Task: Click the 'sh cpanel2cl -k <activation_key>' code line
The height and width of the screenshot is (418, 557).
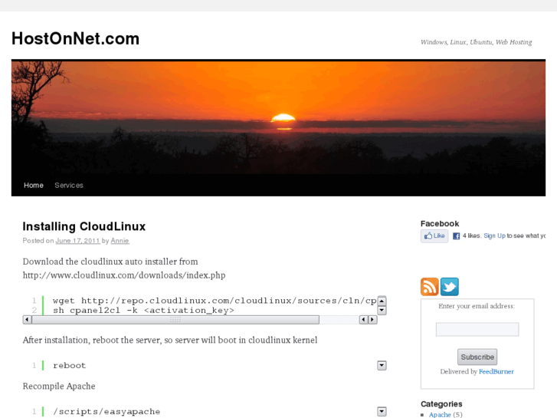Action: pyautogui.click(x=143, y=310)
